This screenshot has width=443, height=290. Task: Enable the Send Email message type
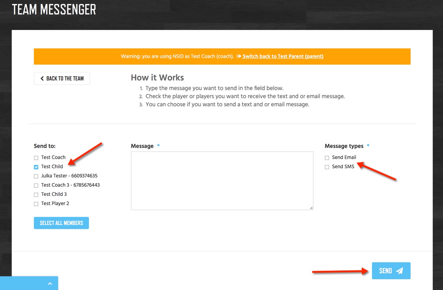pyautogui.click(x=327, y=158)
